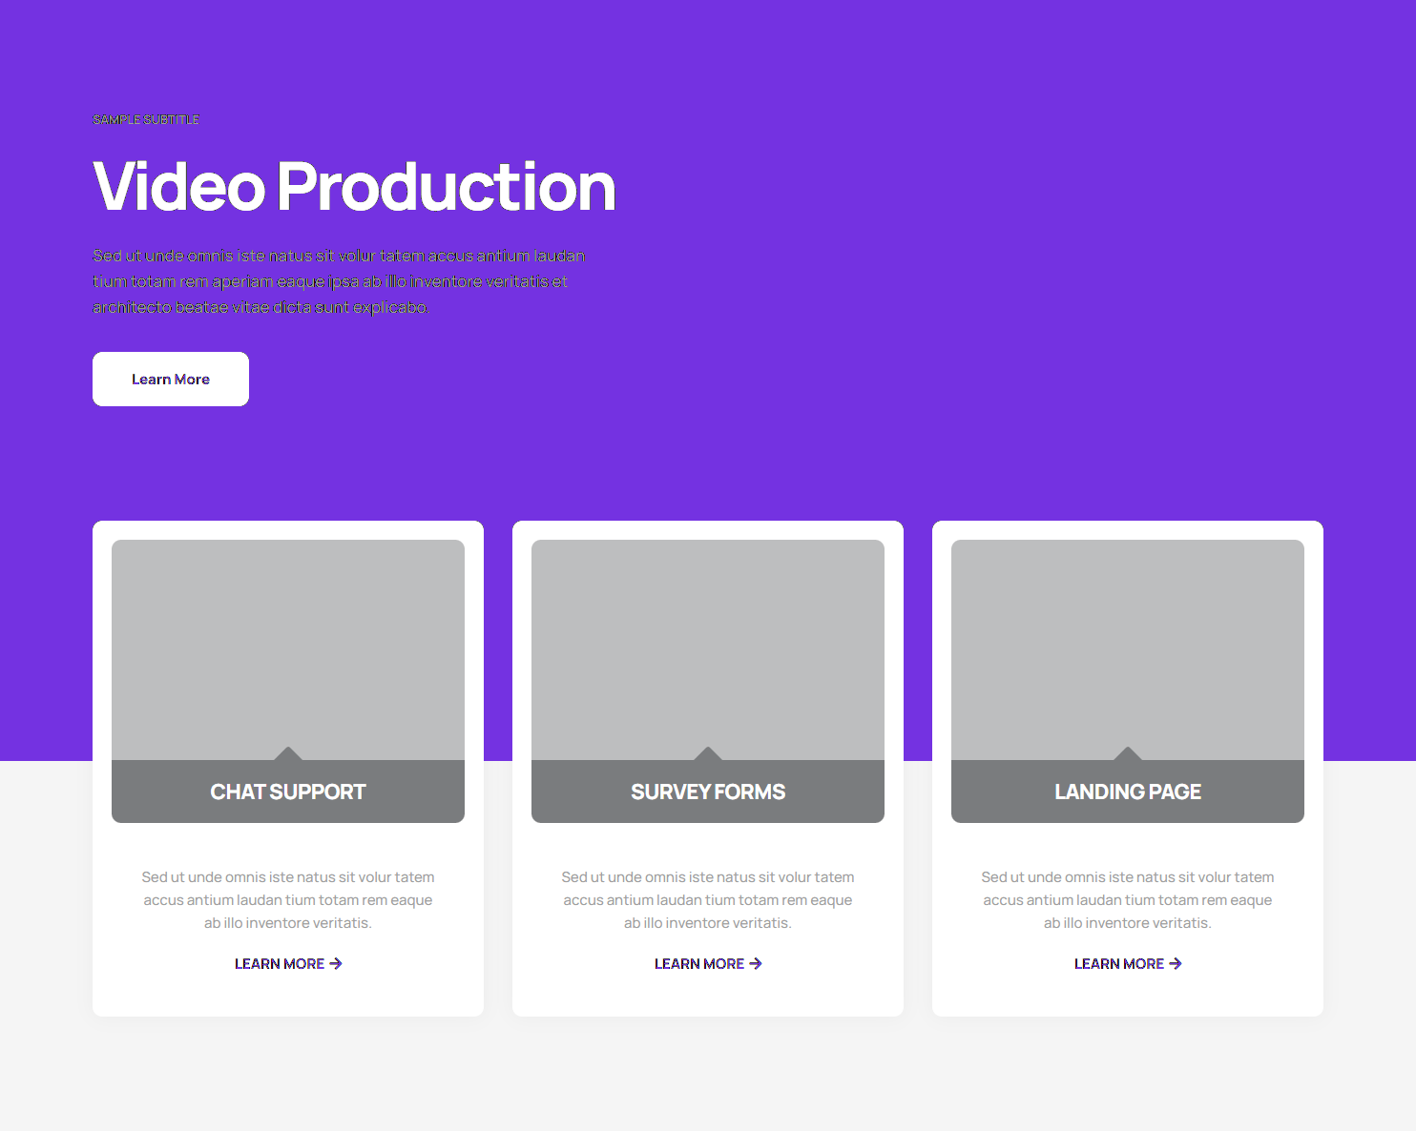Click the SAMPLE SUBTITLE text
Image resolution: width=1416 pixels, height=1131 pixels.
click(146, 119)
